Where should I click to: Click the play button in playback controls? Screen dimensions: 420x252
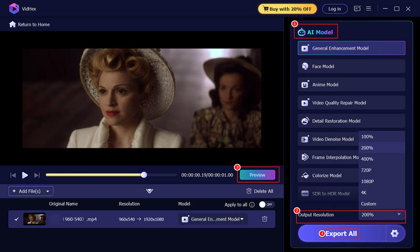[25, 175]
